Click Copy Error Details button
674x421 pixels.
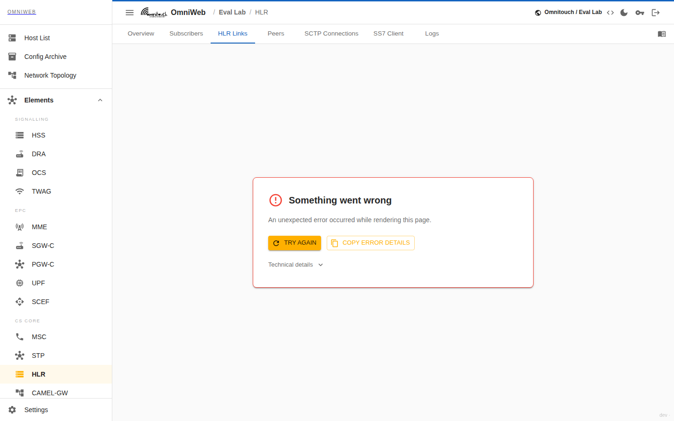371,243
